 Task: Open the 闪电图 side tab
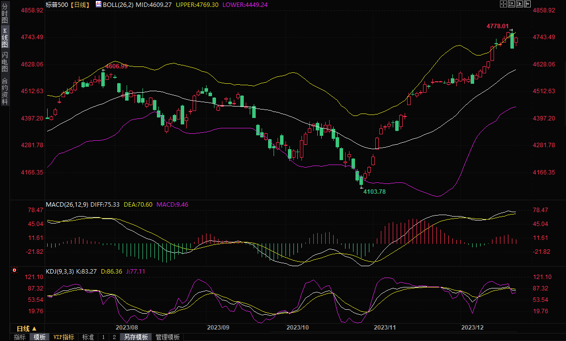(4, 61)
